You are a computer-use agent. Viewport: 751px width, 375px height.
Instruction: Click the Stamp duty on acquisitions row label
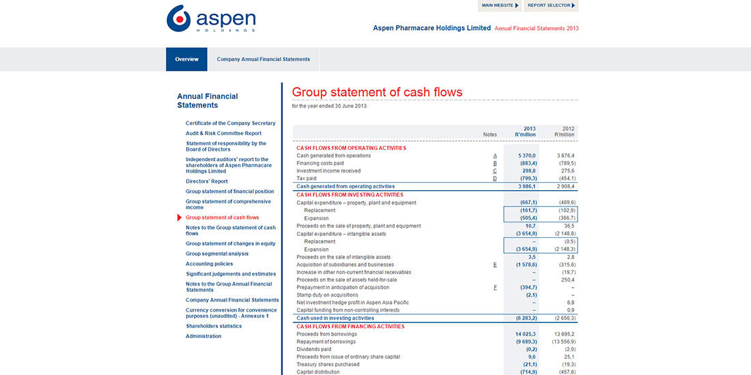click(x=327, y=295)
